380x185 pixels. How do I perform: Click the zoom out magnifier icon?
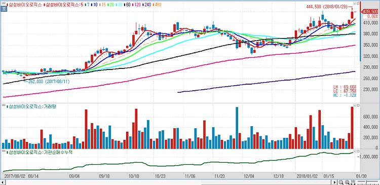tap(341, 182)
